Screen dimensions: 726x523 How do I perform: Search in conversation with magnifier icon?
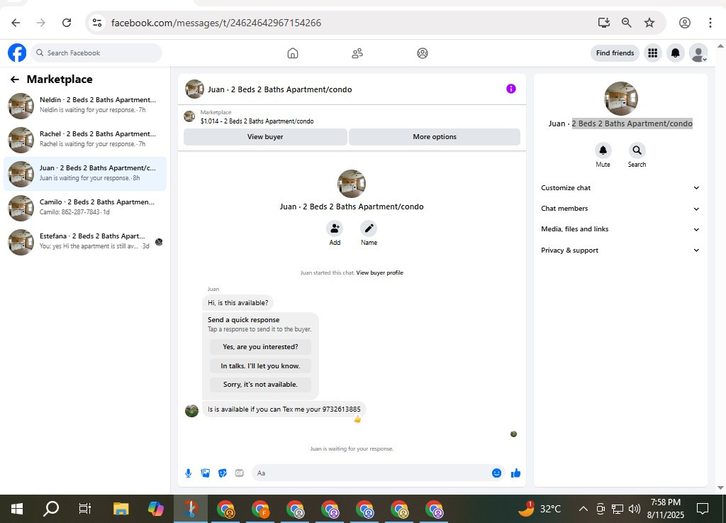tap(637, 150)
